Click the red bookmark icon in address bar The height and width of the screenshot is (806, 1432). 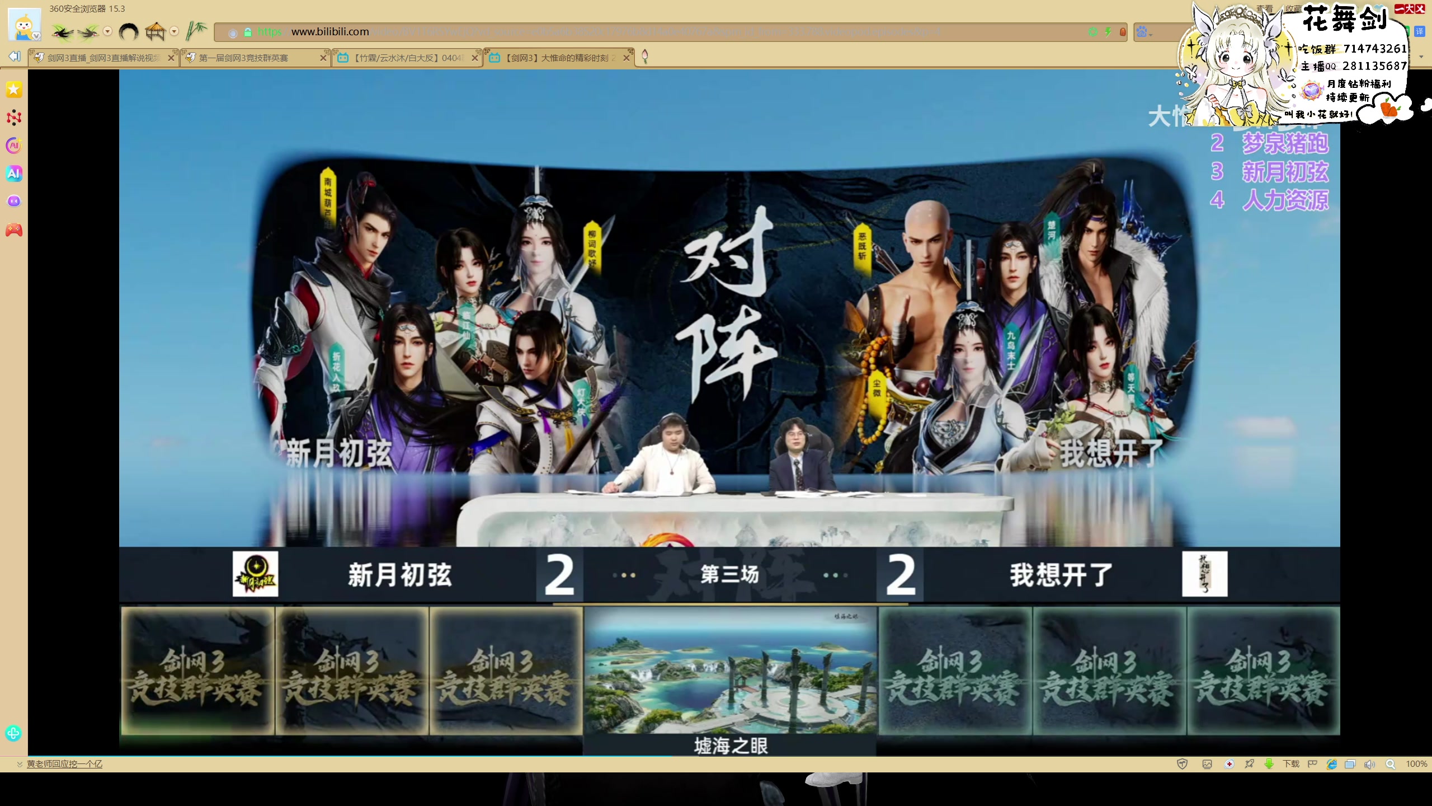coord(1122,32)
